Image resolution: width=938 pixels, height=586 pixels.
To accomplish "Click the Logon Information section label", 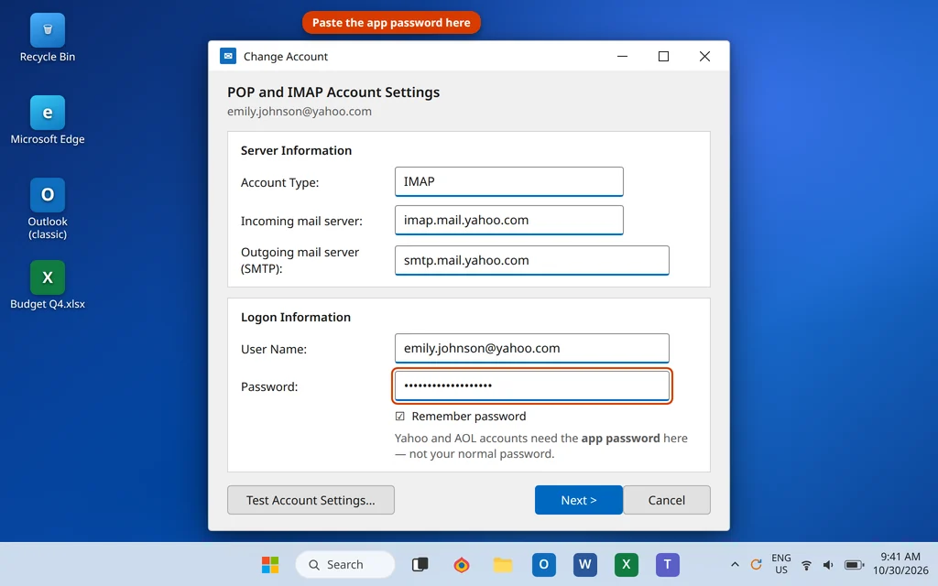I will (x=296, y=318).
